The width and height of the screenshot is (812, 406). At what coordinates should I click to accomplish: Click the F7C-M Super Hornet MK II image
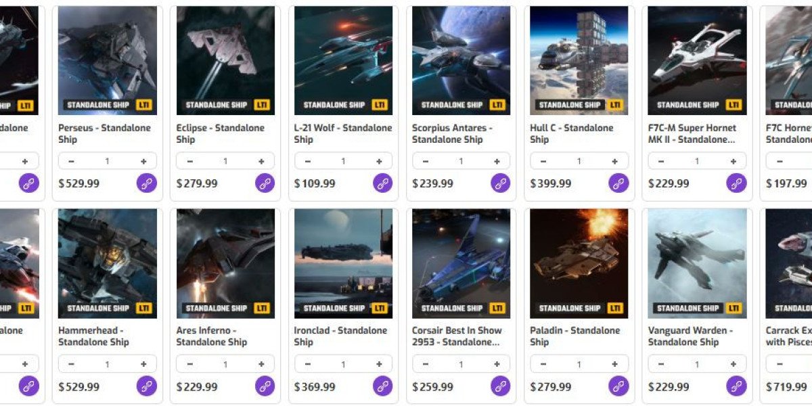(x=697, y=60)
